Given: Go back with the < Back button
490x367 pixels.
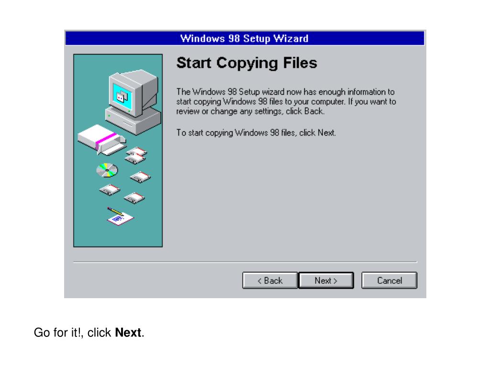Looking at the screenshot, I should [x=270, y=280].
